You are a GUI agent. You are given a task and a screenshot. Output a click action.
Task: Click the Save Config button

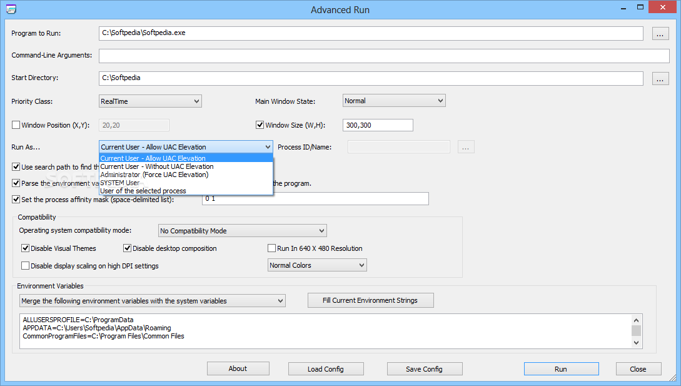point(425,369)
